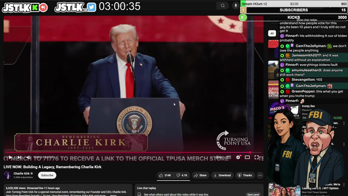Switch to theater mode view
Screen dimensions: 348x196
(247, 157)
